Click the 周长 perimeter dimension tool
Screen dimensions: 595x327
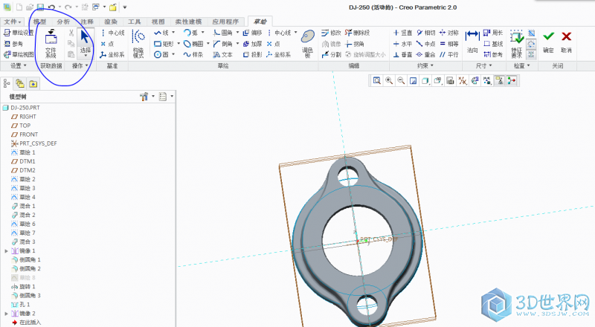[x=493, y=33]
